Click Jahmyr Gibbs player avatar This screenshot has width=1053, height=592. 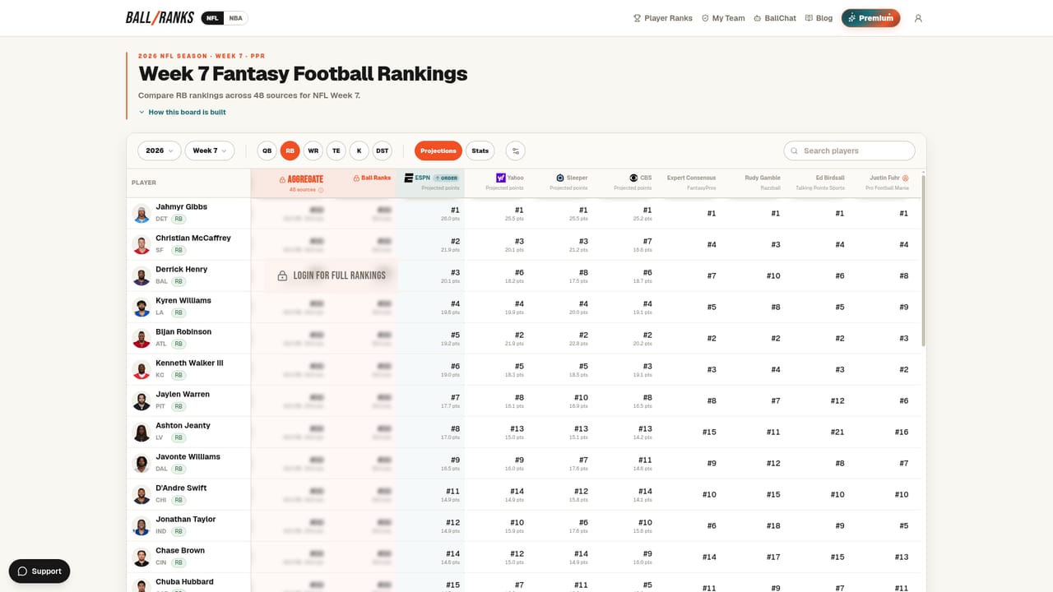(141, 214)
